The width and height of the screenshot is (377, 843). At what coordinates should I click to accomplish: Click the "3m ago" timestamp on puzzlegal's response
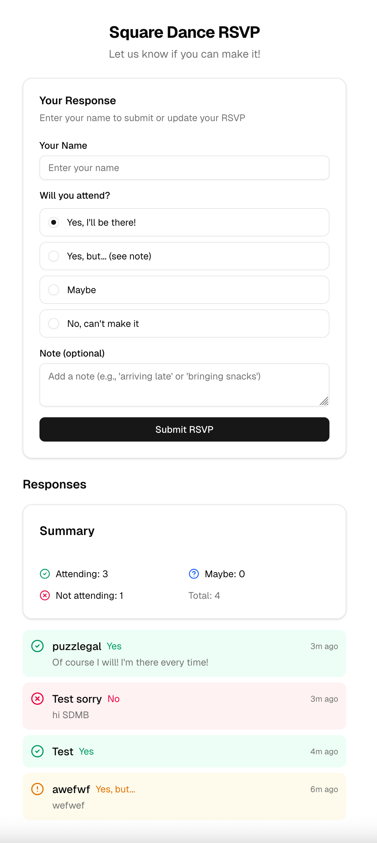coord(324,646)
